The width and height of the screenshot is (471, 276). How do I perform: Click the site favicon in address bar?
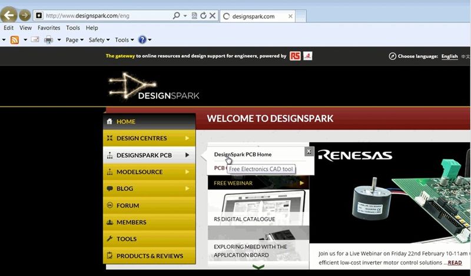click(39, 16)
